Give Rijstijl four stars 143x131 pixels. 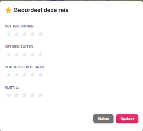(x=33, y=95)
